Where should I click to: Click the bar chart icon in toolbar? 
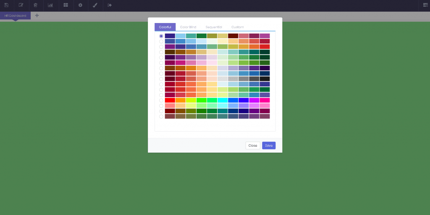coord(50,5)
